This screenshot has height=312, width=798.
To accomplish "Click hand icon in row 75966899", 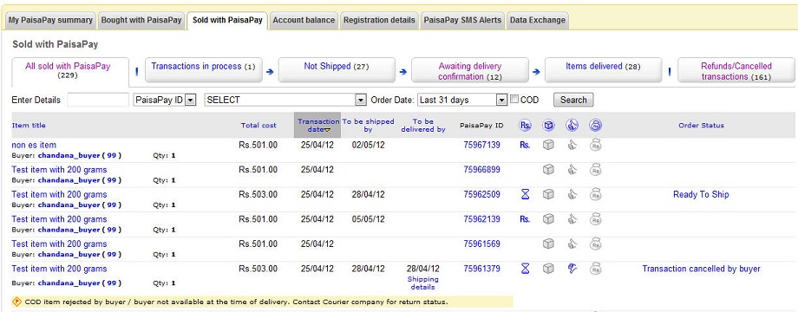I will click(x=572, y=170).
